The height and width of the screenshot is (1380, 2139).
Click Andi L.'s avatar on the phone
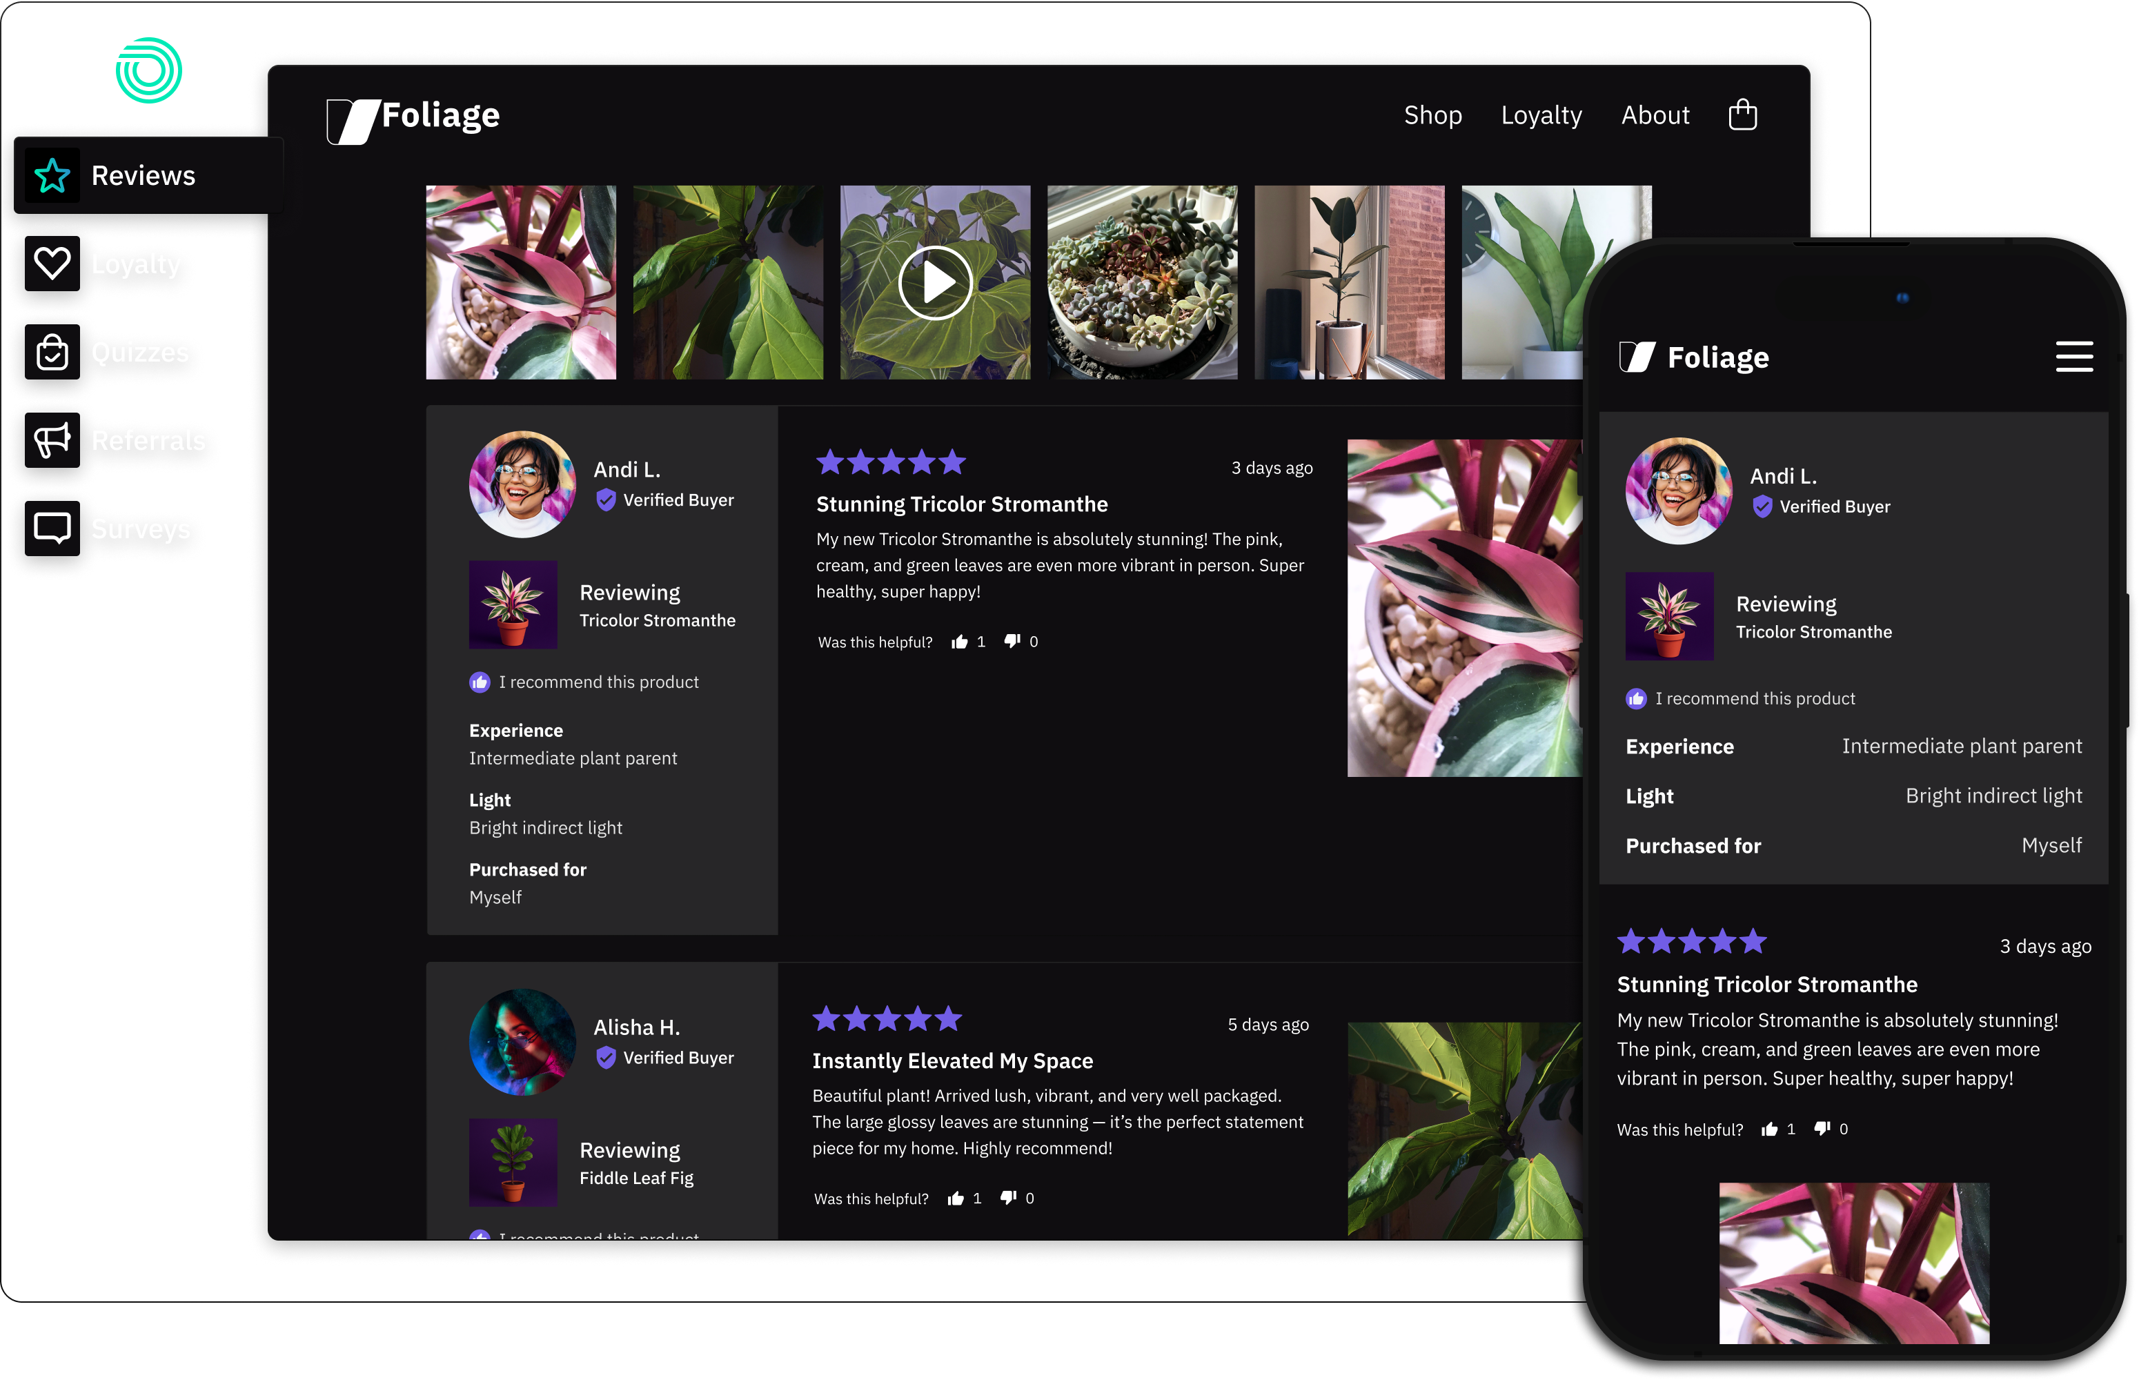coord(1678,490)
